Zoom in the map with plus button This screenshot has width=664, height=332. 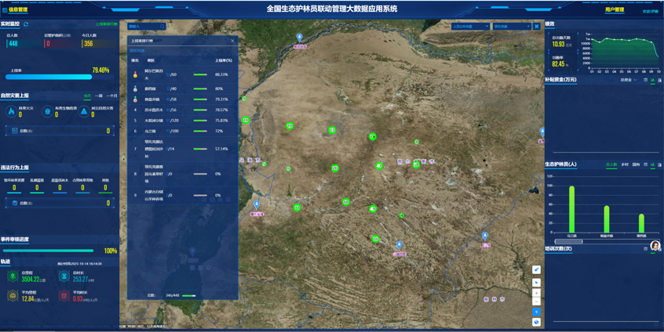click(x=537, y=293)
